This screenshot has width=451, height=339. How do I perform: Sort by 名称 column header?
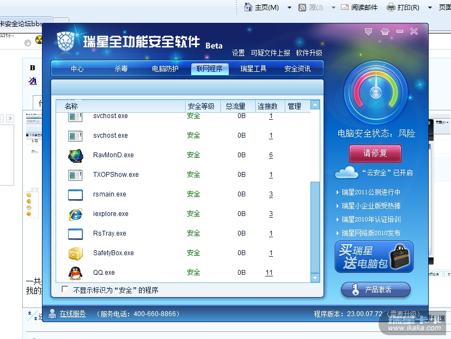[x=121, y=106]
